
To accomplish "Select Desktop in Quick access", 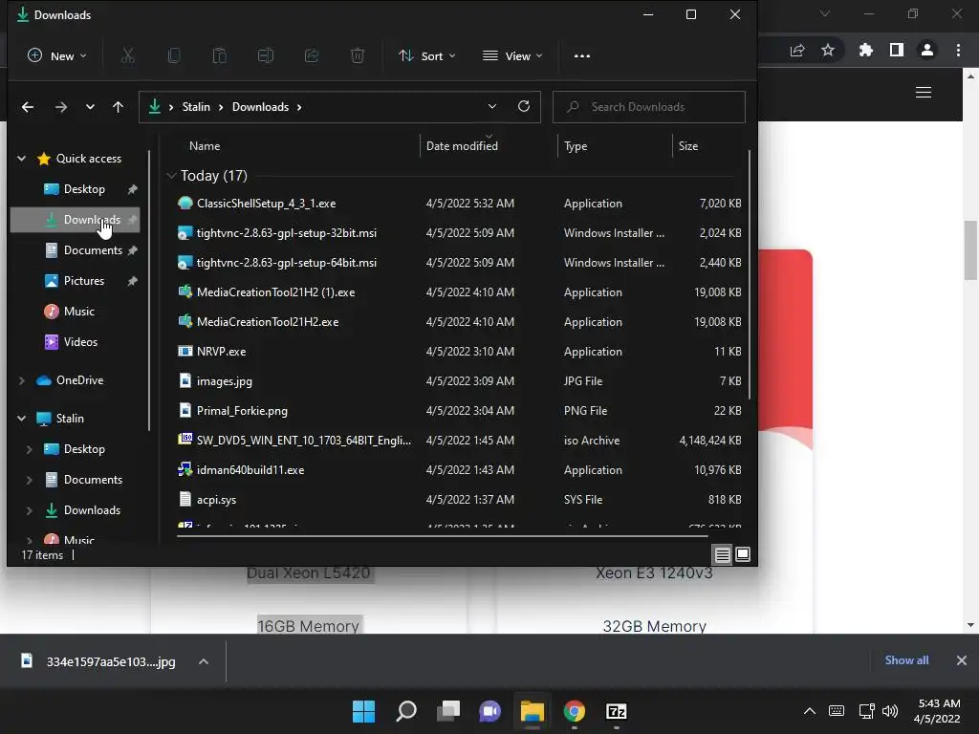I will [x=75, y=189].
